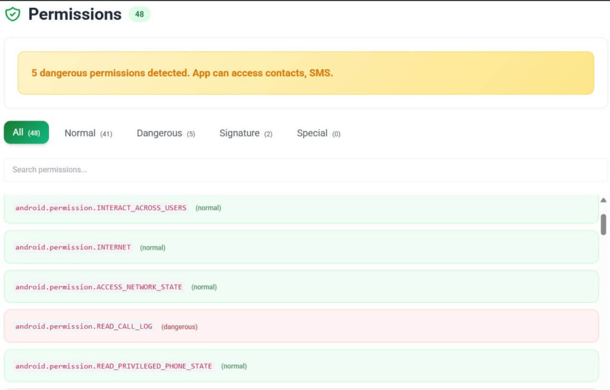Click the dangerous permissions warning banner

point(305,73)
